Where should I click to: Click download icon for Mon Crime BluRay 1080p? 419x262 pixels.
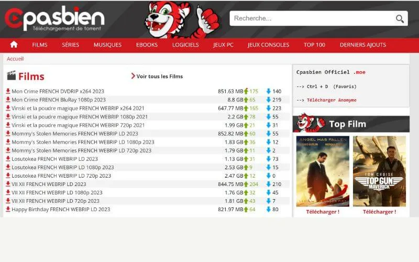point(8,100)
